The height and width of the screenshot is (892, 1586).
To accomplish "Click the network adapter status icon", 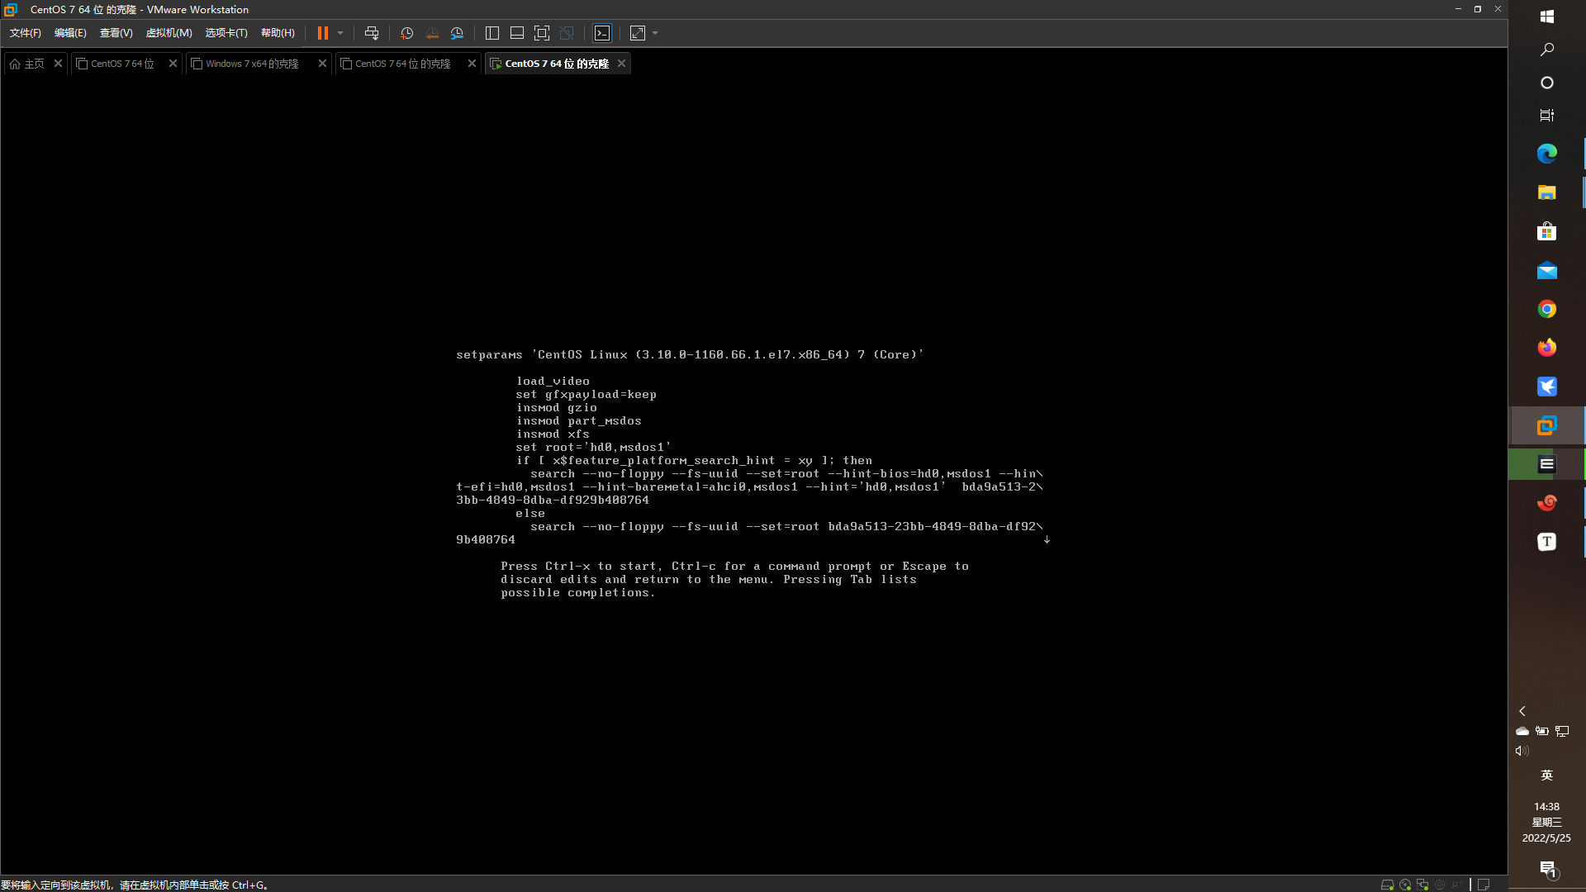I will pos(1422,885).
